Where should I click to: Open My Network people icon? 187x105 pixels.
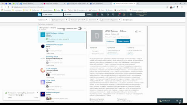coord(102,15)
